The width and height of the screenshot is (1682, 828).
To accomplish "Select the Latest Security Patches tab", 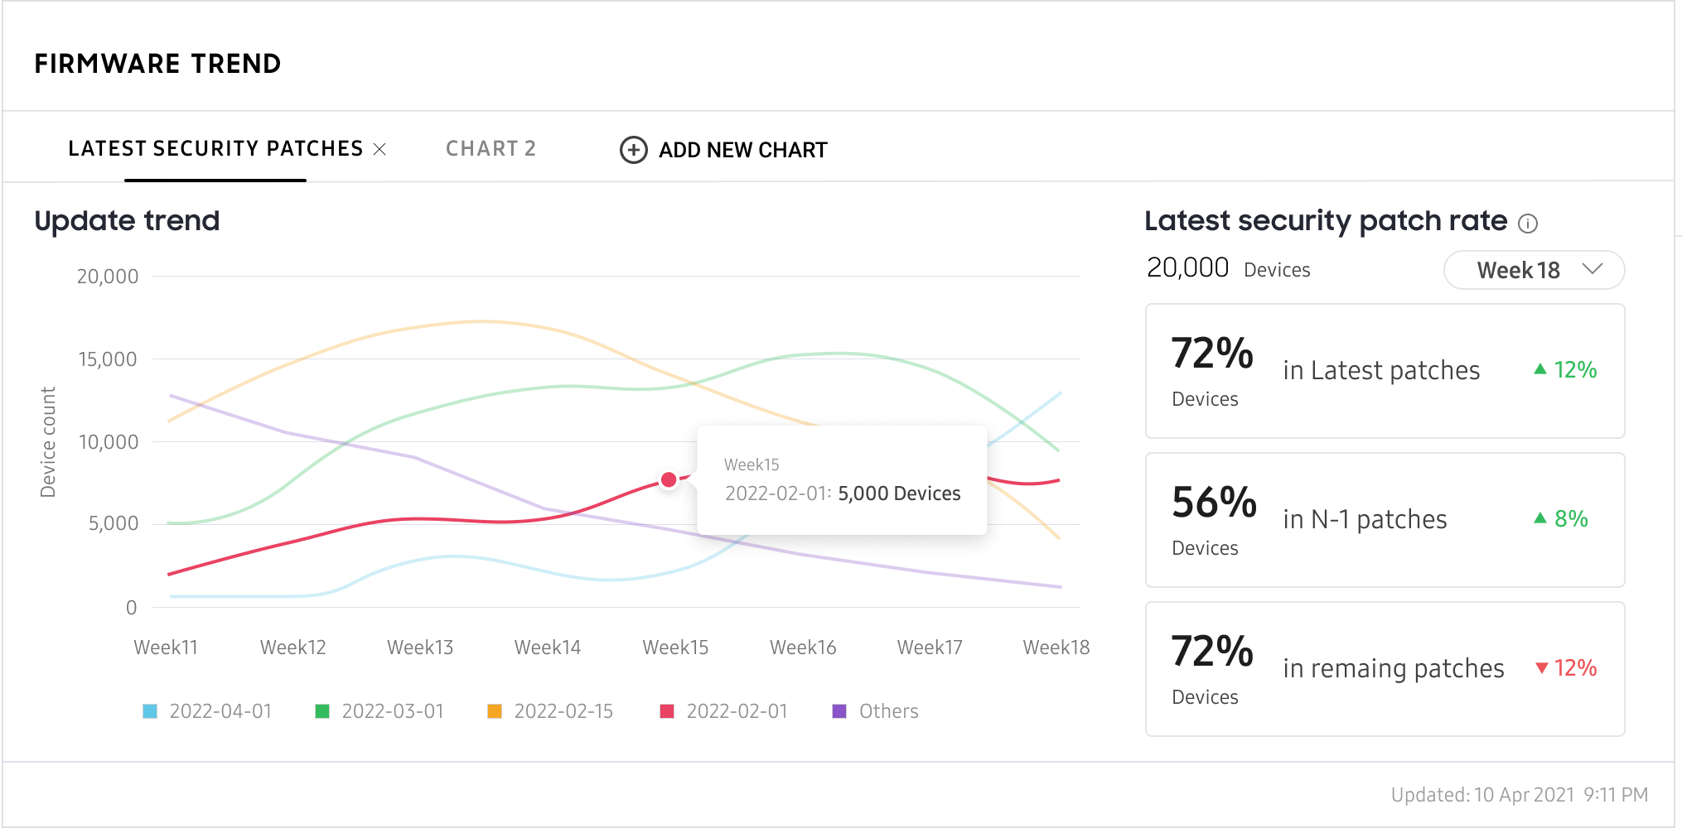I will (x=215, y=149).
